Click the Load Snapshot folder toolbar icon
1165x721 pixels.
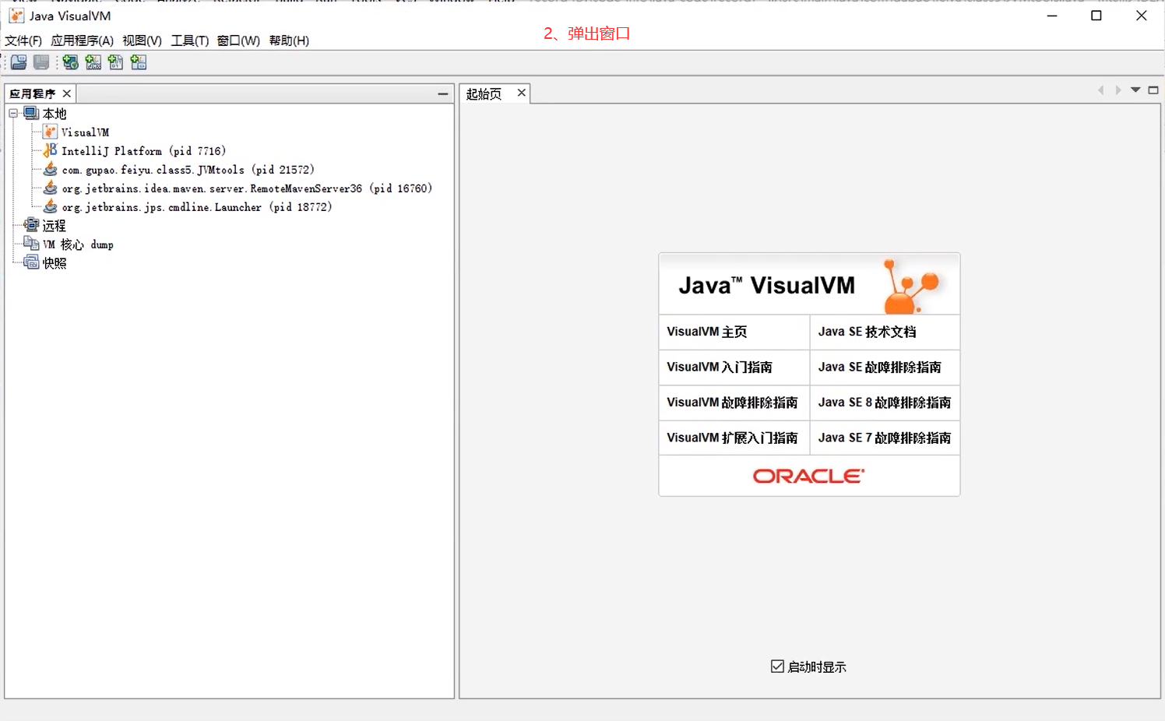point(19,62)
